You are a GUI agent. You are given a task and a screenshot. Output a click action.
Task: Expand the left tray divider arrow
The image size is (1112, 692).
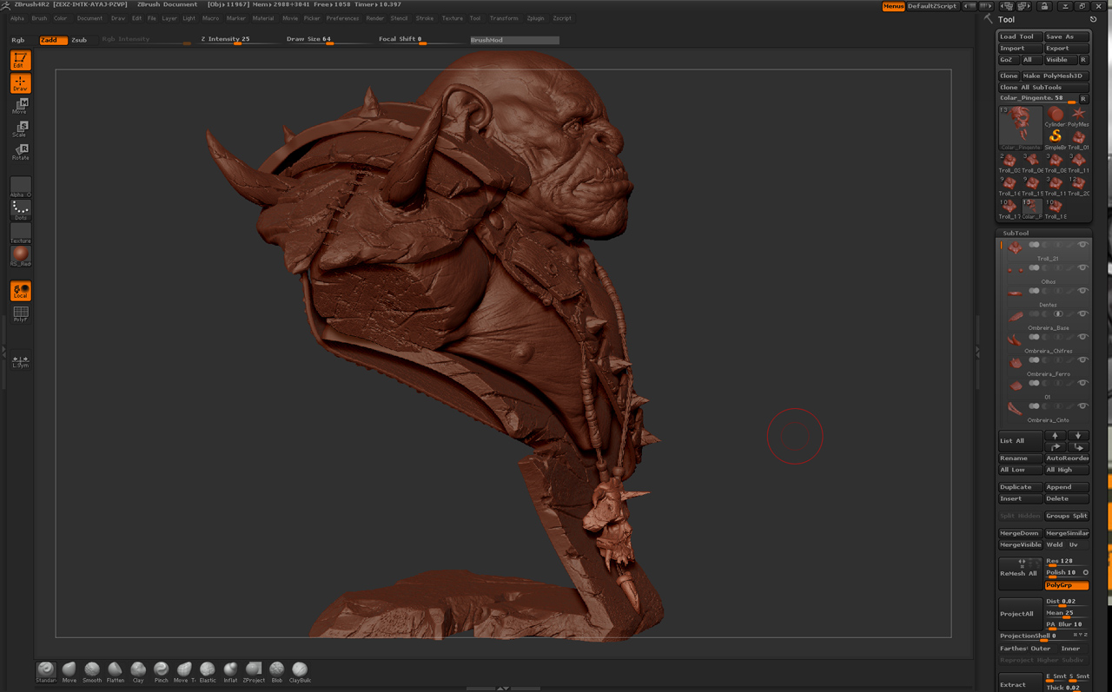pos(3,351)
